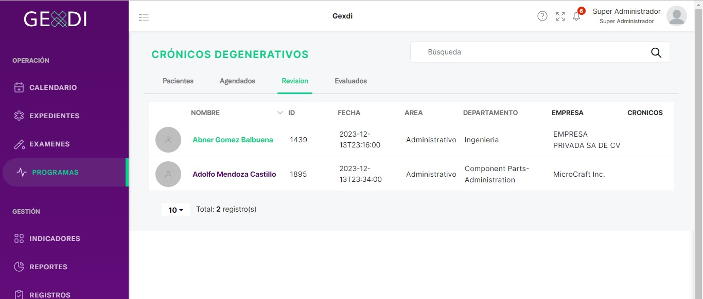Click ID cell 1439
This screenshot has height=299, width=703.
coord(298,140)
